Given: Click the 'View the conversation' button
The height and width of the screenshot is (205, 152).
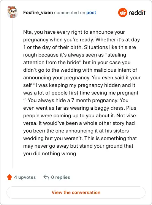Looking at the screenshot, I should 76,192.
